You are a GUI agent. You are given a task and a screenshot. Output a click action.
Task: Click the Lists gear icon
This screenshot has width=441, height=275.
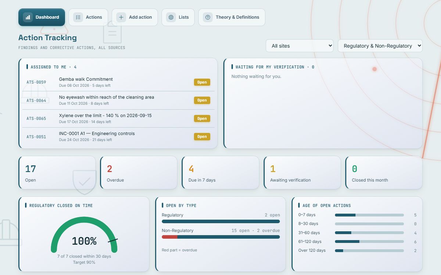171,17
